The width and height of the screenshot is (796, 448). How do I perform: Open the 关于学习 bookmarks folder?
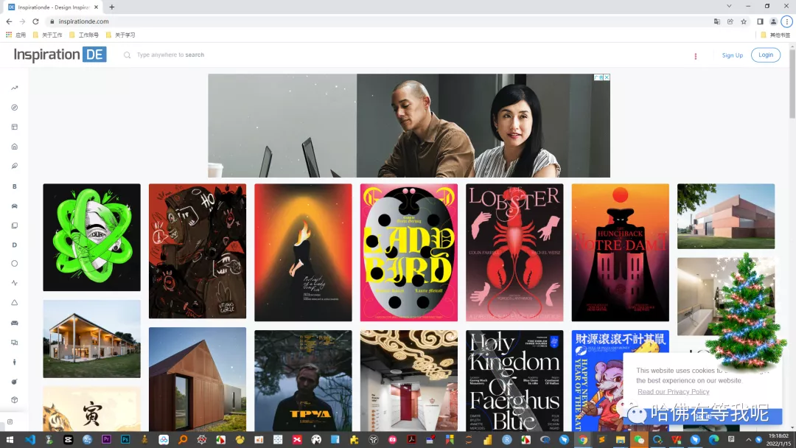[x=121, y=35]
